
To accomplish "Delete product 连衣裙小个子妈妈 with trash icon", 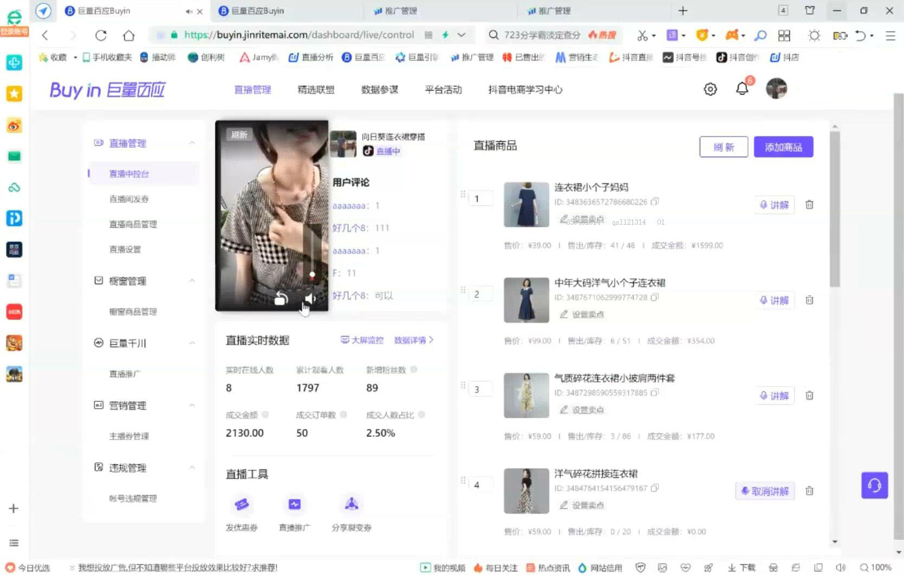I will pyautogui.click(x=809, y=205).
